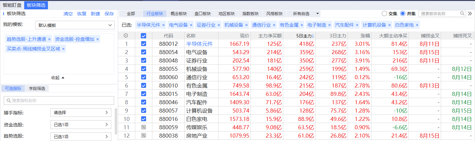
Task: Expand the 猎手指标 请选择 selector
Action: [81, 113]
